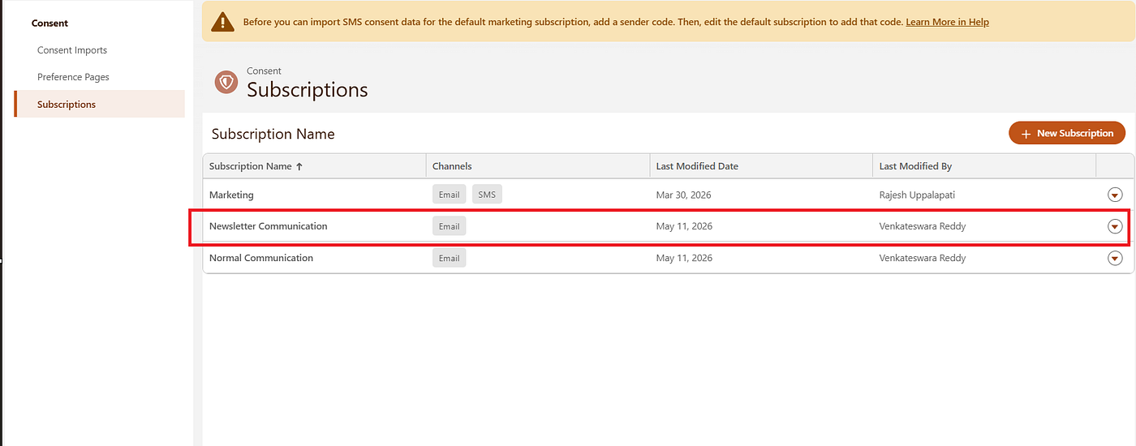Open Preference Pages in the sidebar
The image size is (1136, 446).
click(x=73, y=77)
